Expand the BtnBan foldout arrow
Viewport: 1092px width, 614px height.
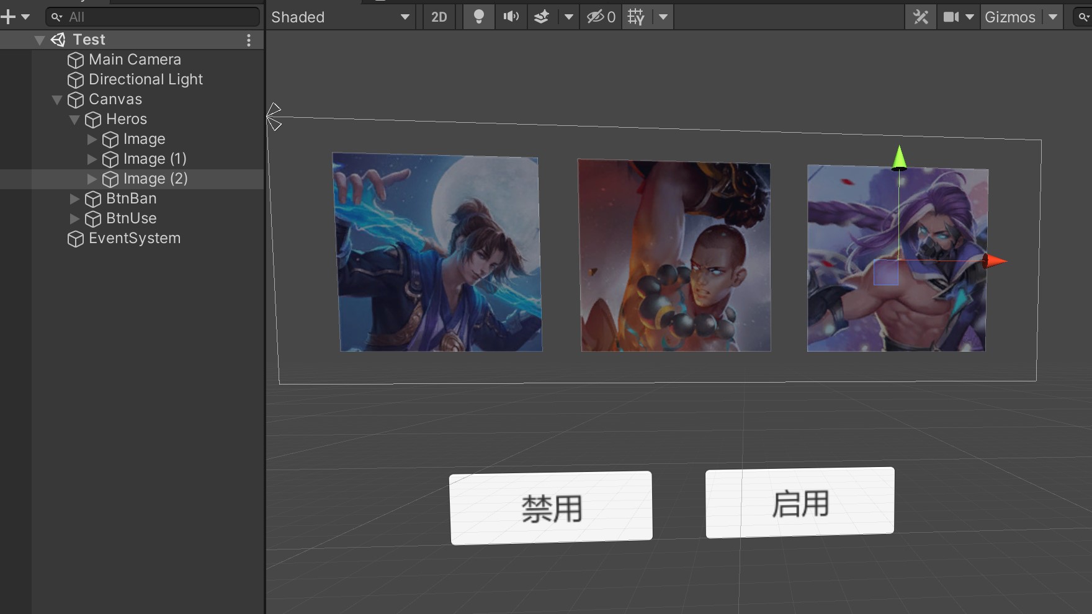click(74, 198)
